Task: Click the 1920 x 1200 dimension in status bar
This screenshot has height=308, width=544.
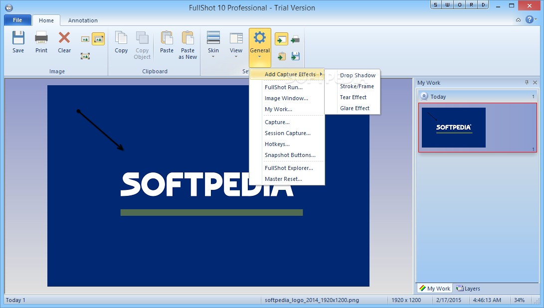Action: [x=406, y=300]
